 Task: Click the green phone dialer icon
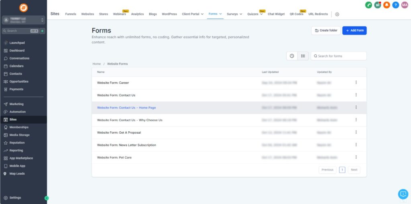click(x=368, y=5)
